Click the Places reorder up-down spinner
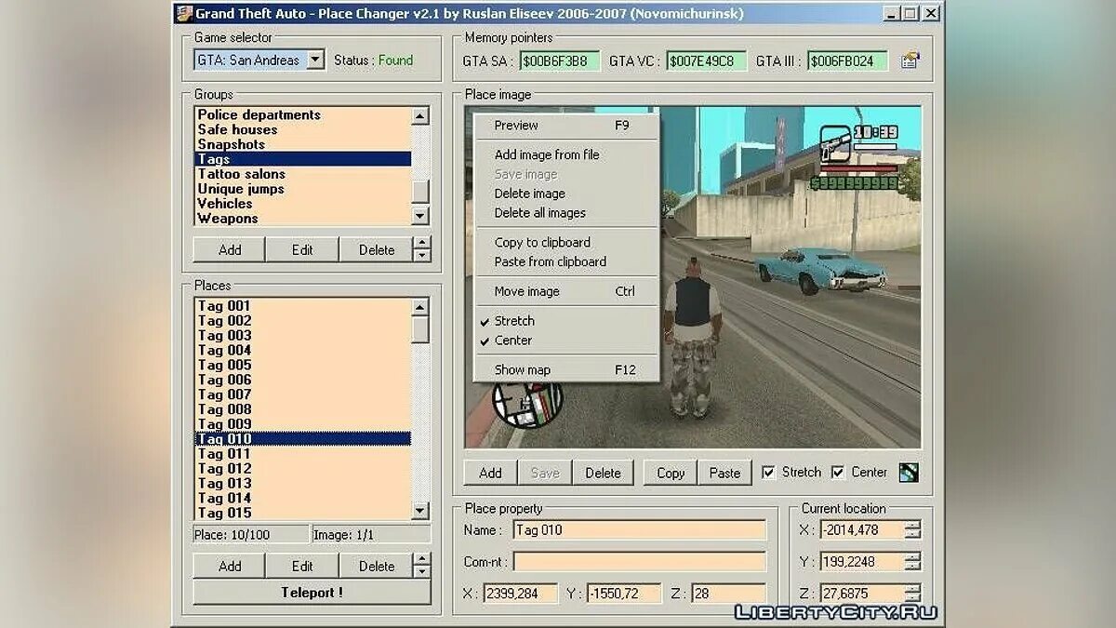The image size is (1116, 628). [x=422, y=566]
